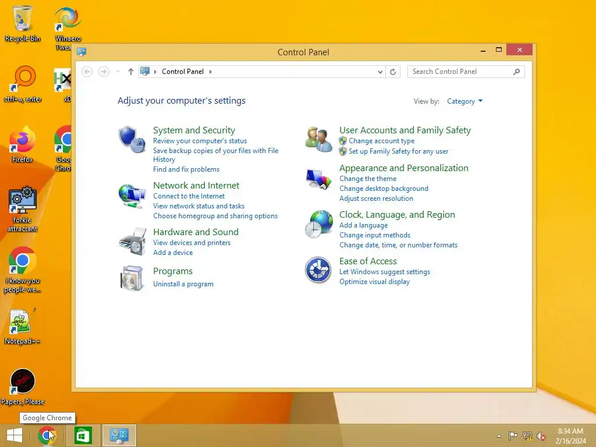
Task: Open Network and Internet category
Action: 196,185
